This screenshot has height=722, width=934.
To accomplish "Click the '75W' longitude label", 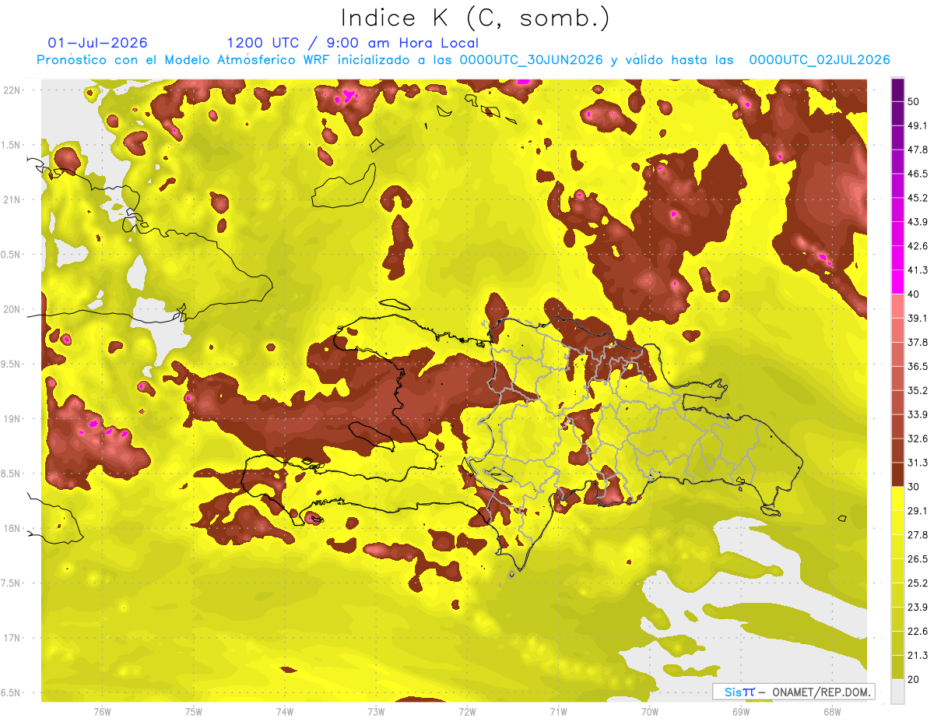I will click(x=194, y=711).
